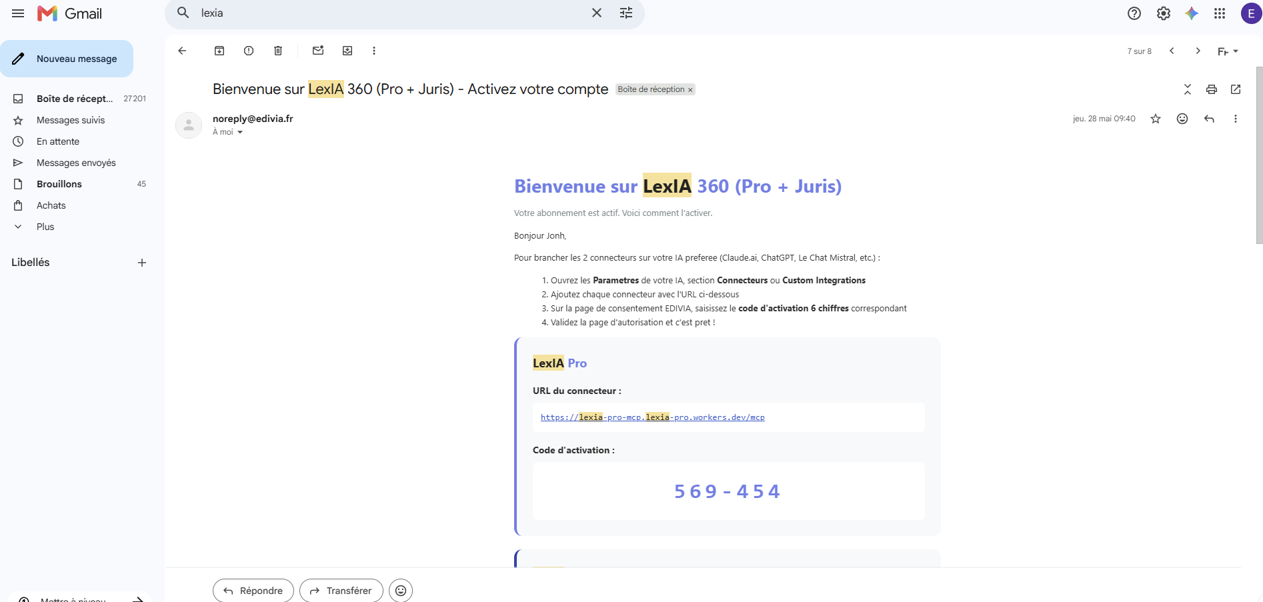This screenshot has width=1263, height=602.
Task: Go back to search results arrow
Action: point(182,51)
